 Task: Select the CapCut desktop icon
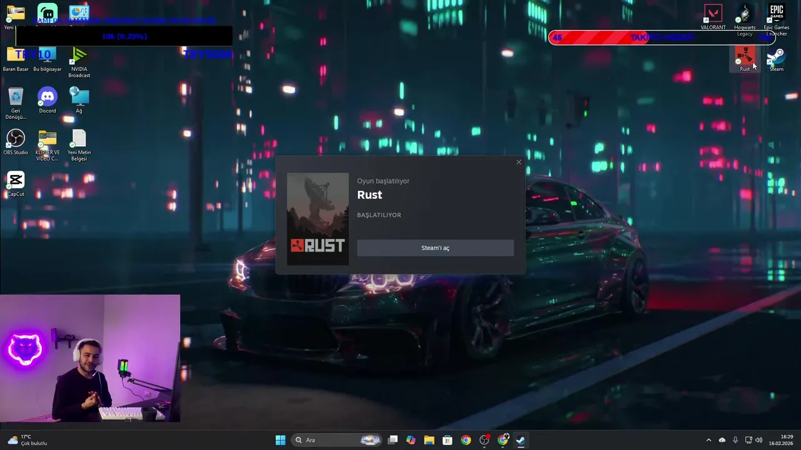(x=16, y=184)
